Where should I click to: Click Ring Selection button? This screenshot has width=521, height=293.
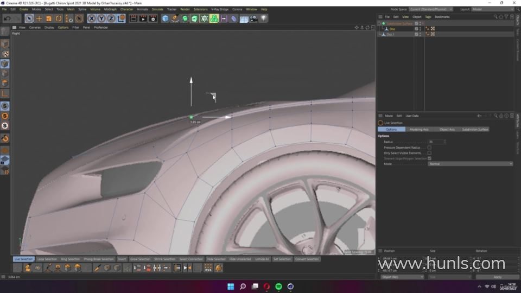pyautogui.click(x=70, y=259)
